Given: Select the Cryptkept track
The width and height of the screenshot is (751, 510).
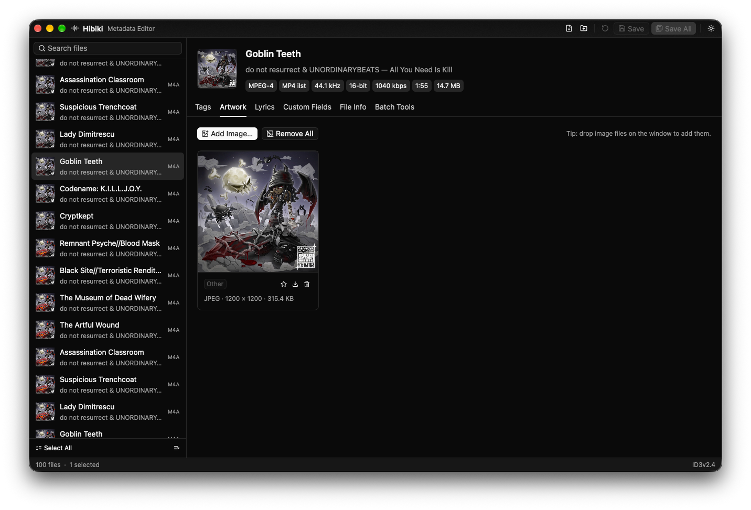Looking at the screenshot, I should tap(108, 221).
